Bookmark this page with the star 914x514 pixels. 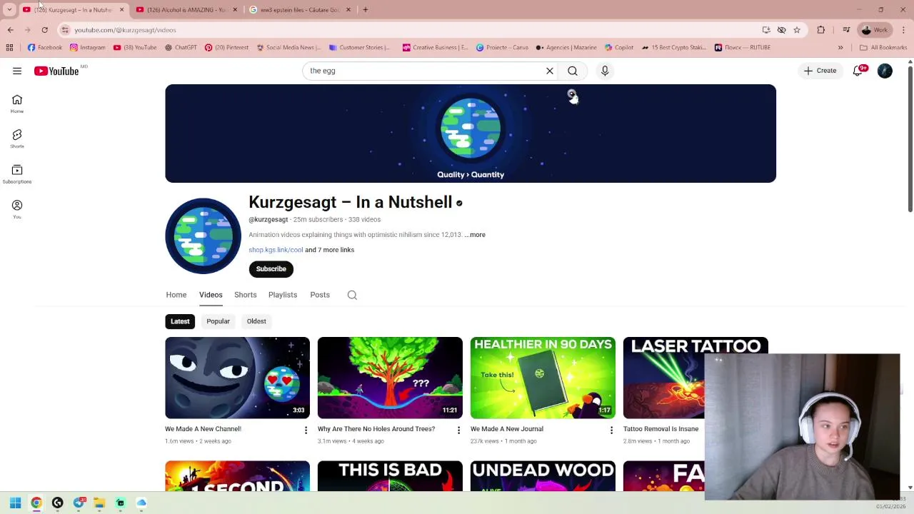tap(797, 30)
